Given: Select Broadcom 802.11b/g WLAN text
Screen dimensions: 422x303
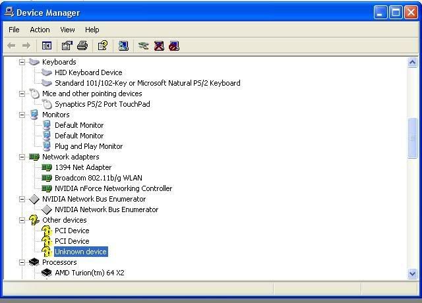Looking at the screenshot, I should pyautogui.click(x=98, y=178).
